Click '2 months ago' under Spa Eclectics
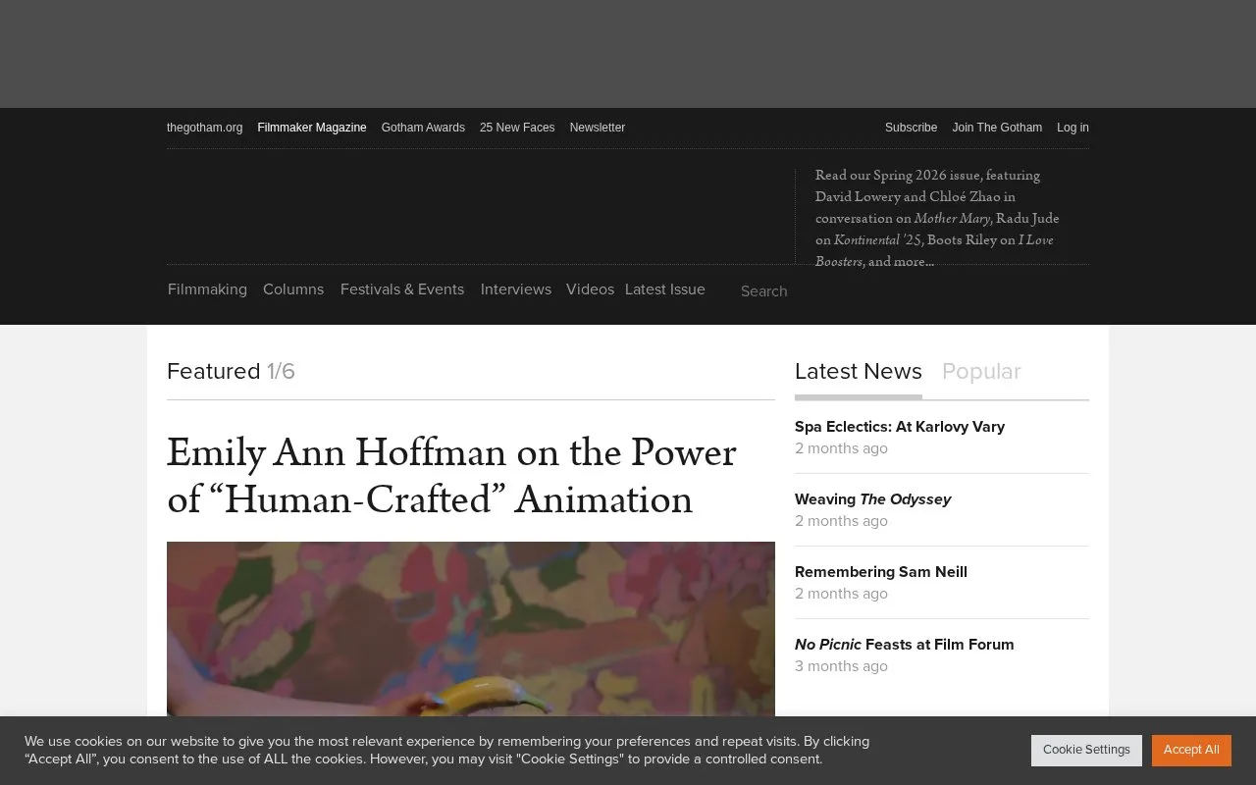 pos(841,448)
